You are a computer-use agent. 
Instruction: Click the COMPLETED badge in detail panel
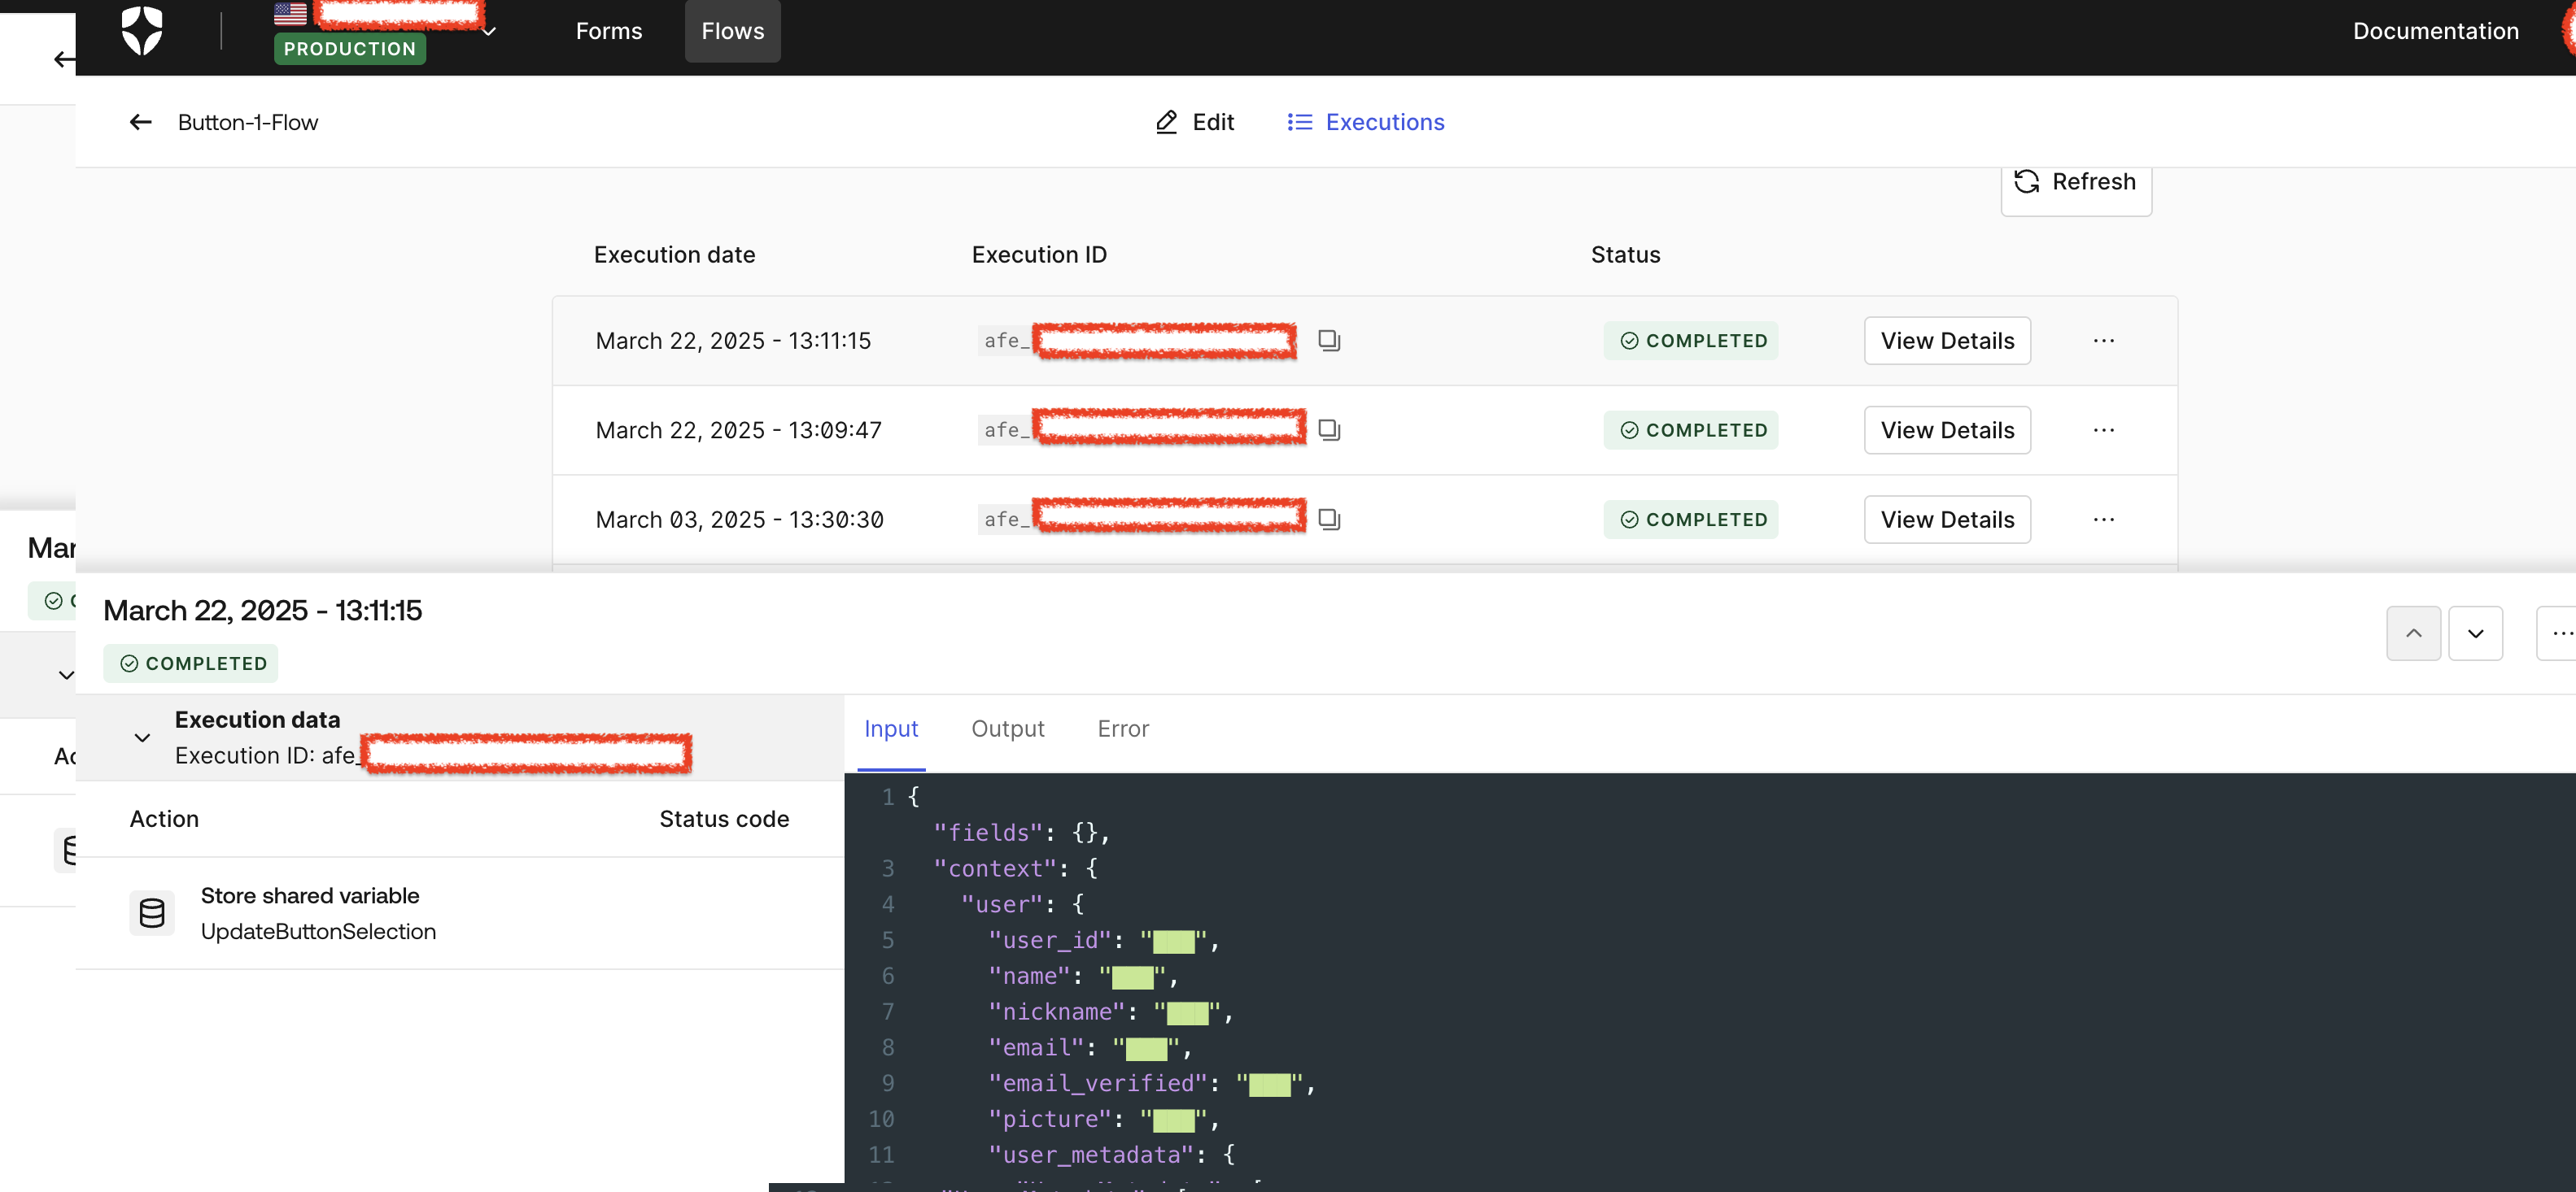click(191, 663)
